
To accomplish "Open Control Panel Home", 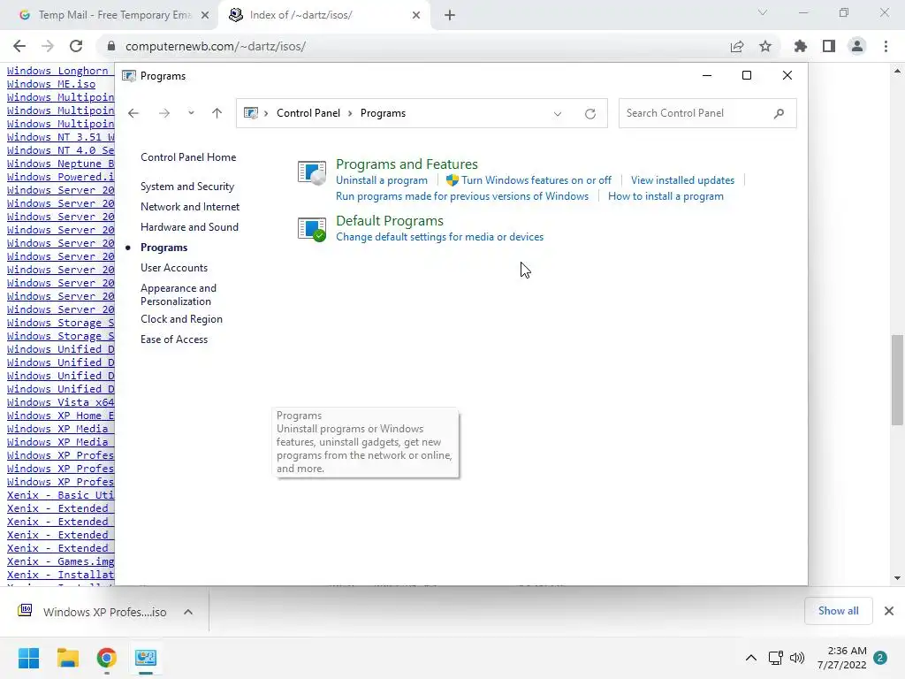I will click(188, 157).
